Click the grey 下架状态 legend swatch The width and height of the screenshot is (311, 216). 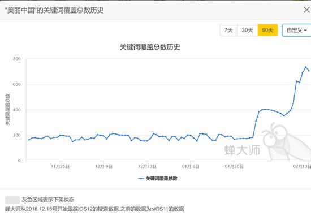(x=12, y=200)
